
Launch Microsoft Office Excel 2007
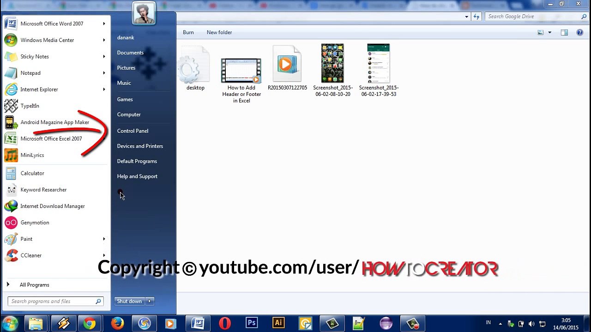[x=51, y=139]
